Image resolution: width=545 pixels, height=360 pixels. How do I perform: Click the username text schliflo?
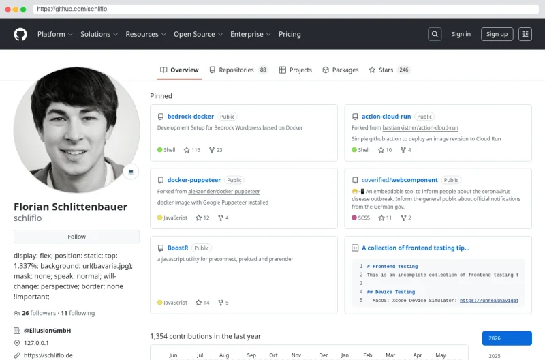pos(27,218)
